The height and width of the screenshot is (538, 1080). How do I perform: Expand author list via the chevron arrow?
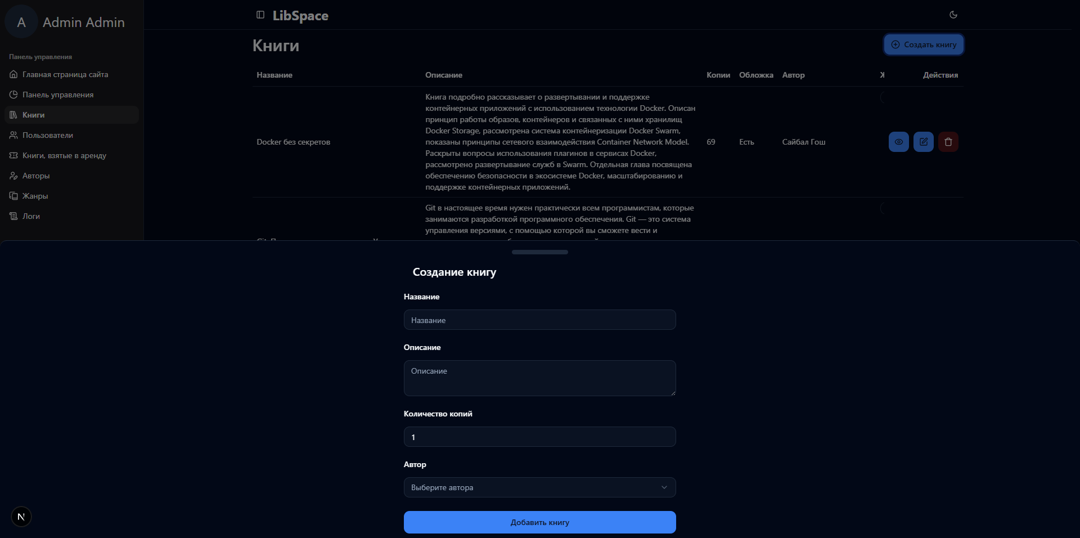pyautogui.click(x=664, y=487)
